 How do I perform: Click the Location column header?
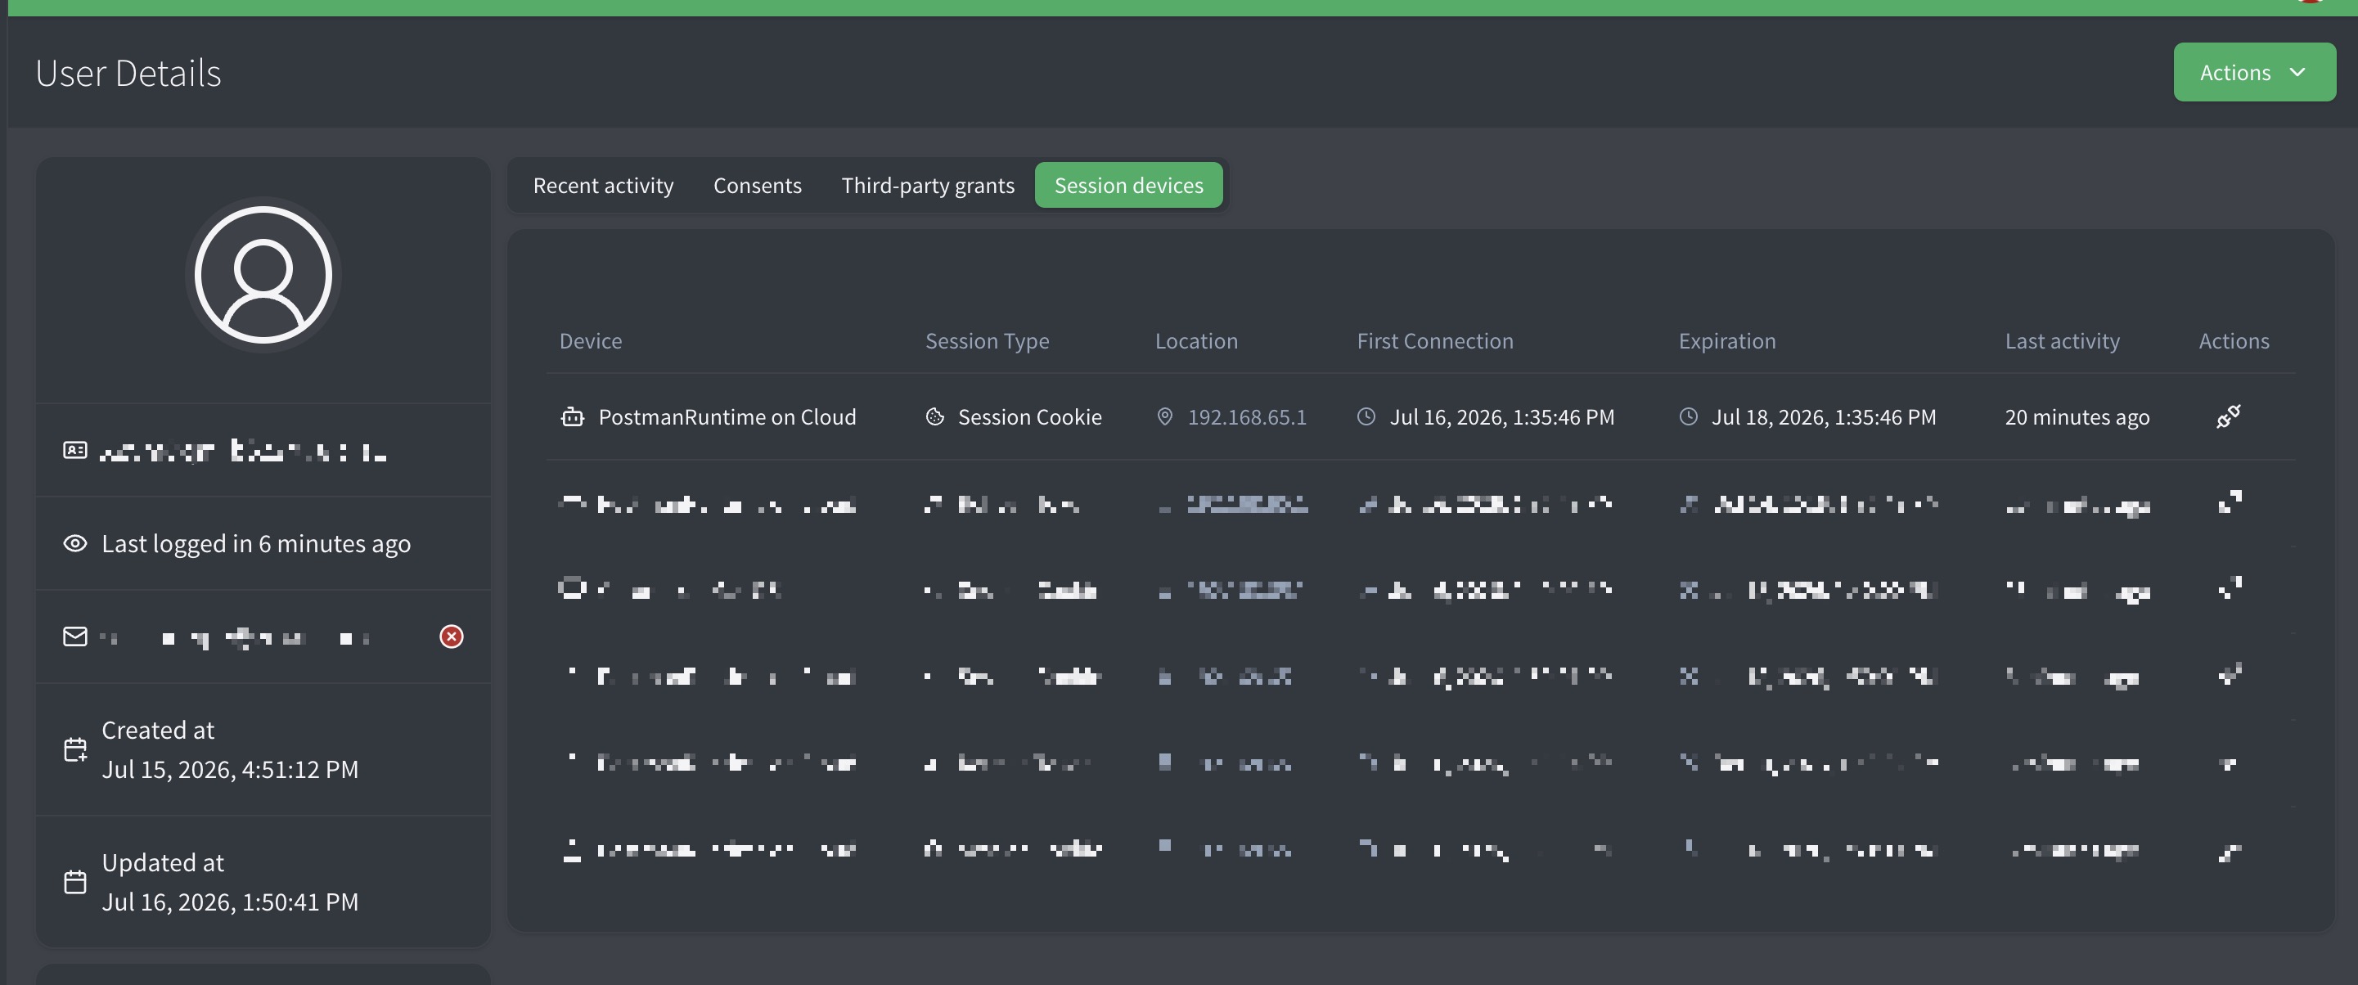coord(1195,341)
